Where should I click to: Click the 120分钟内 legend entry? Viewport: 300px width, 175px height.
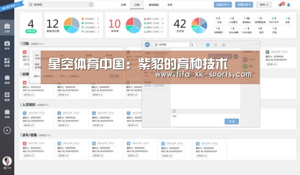(x=90, y=27)
